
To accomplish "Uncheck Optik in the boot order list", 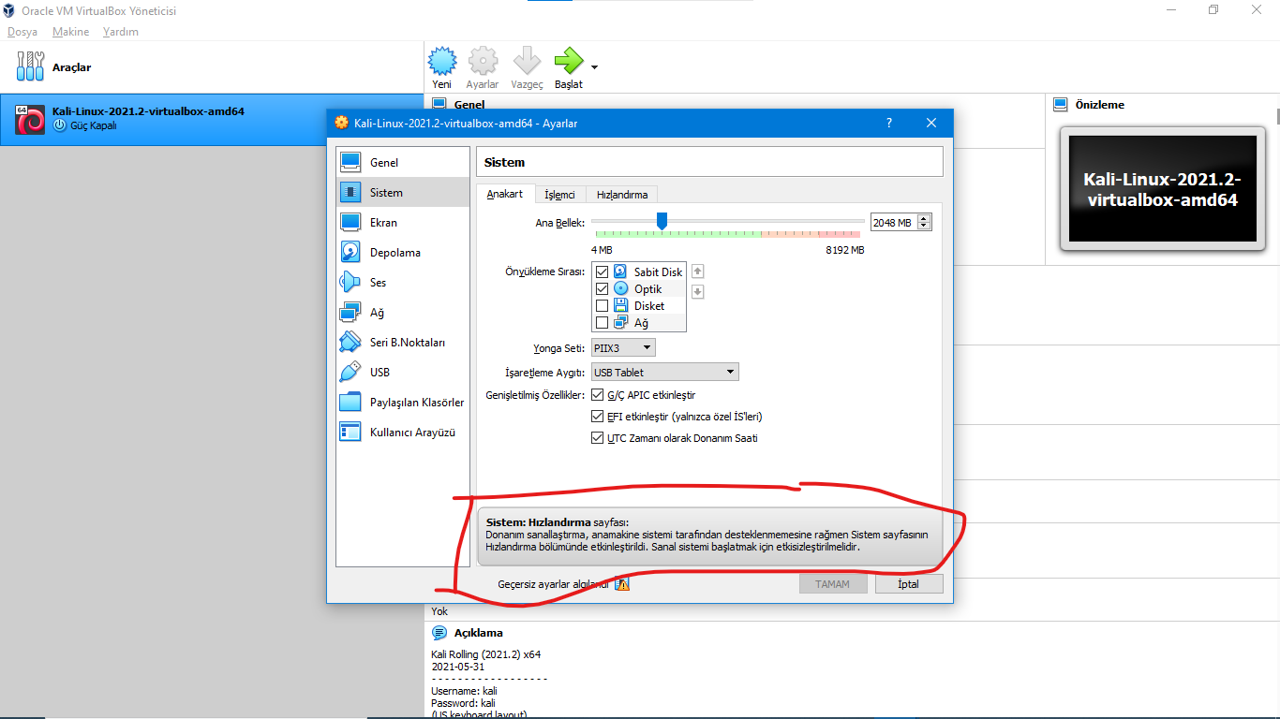I will coord(602,289).
